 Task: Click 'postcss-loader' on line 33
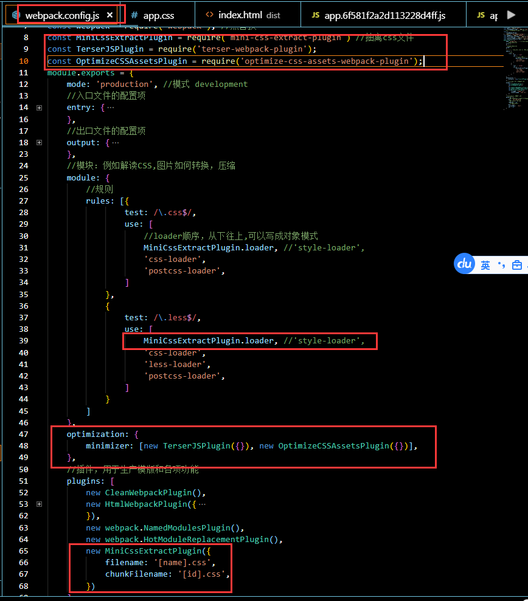tap(182, 271)
